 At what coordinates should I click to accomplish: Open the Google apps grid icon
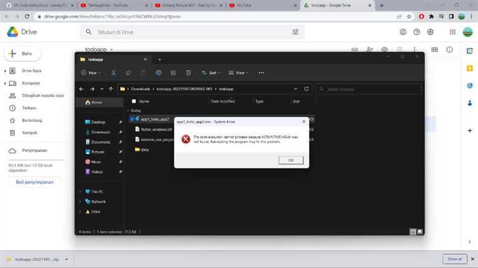(453, 32)
